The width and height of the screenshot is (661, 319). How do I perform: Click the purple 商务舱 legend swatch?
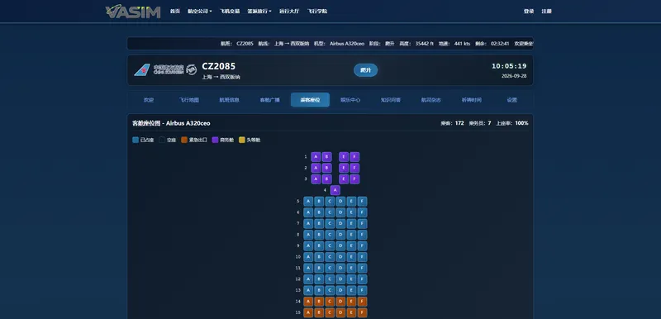216,140
